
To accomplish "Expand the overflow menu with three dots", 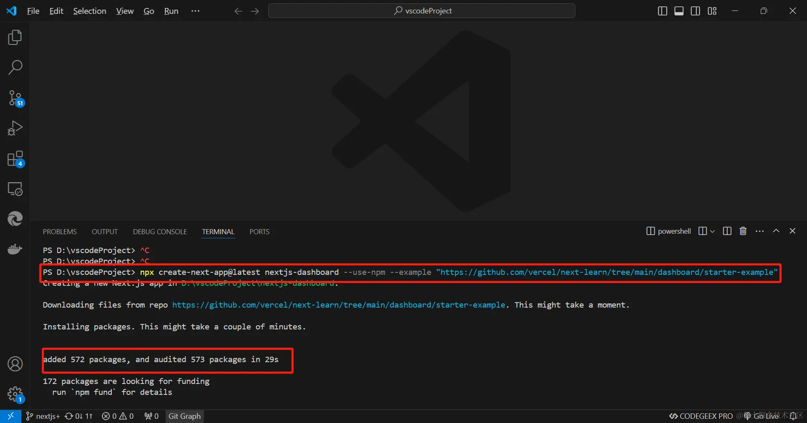I will [195, 11].
